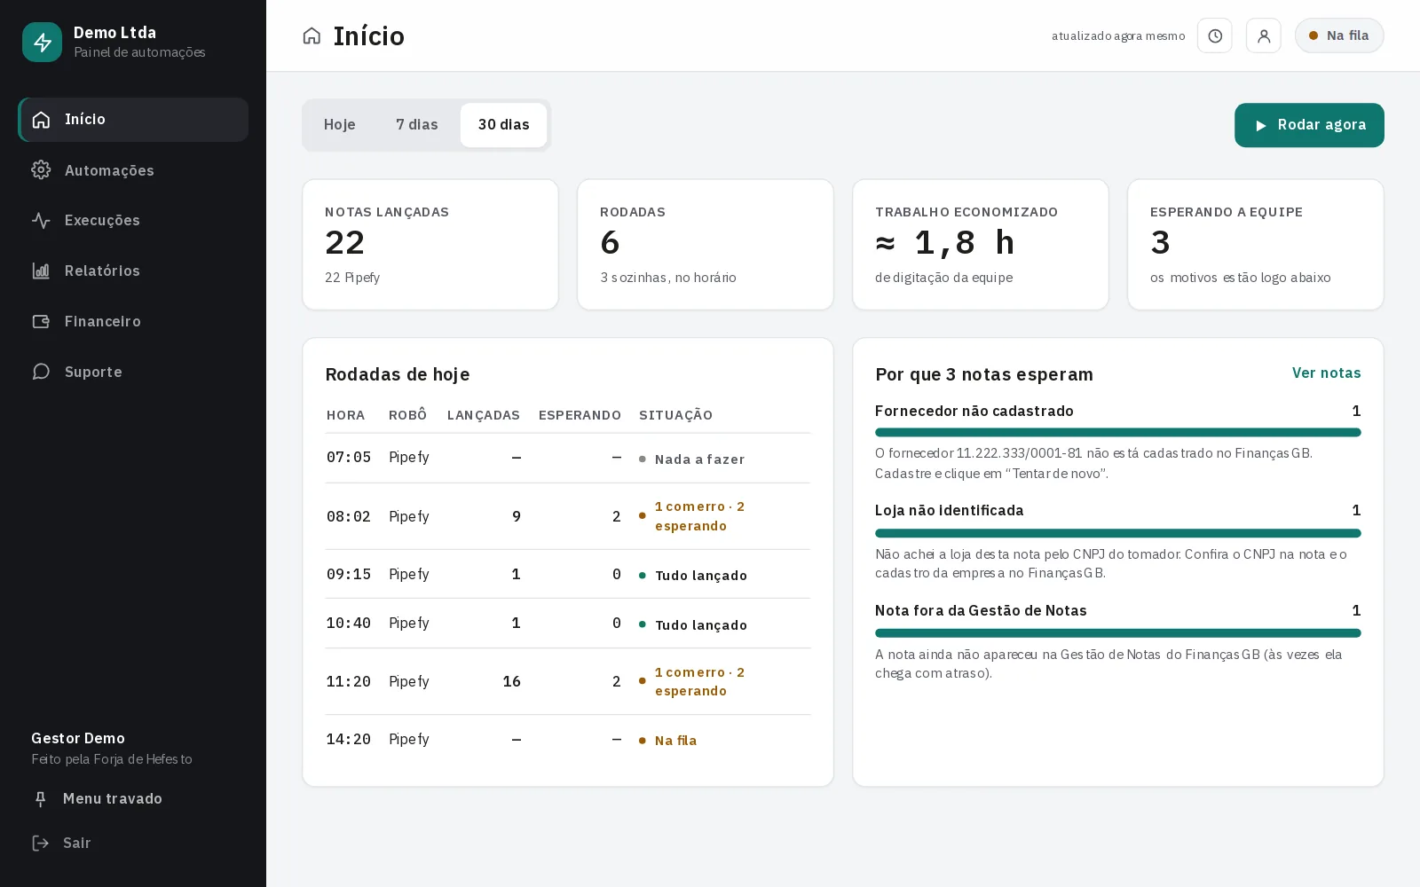Viewport: 1420px width, 887px height.
Task: Open the user profile icon in header
Action: tap(1264, 35)
